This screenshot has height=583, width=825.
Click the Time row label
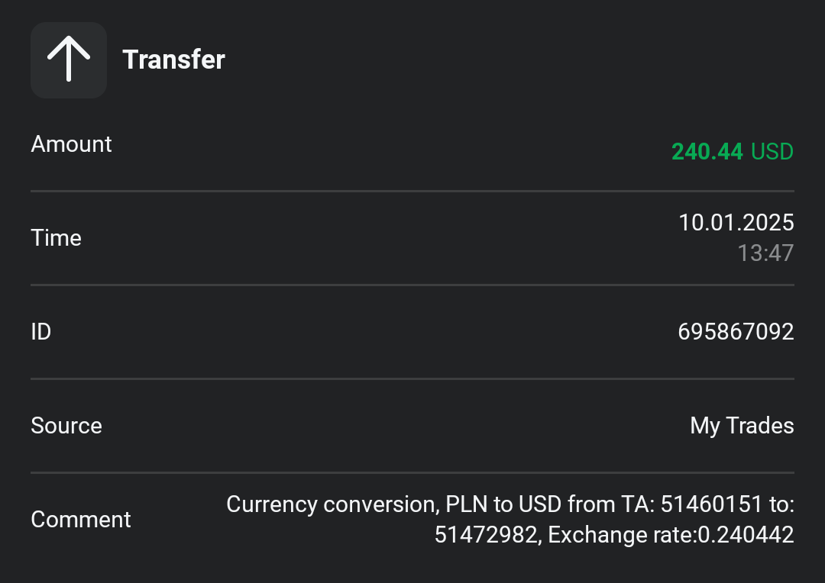click(56, 238)
